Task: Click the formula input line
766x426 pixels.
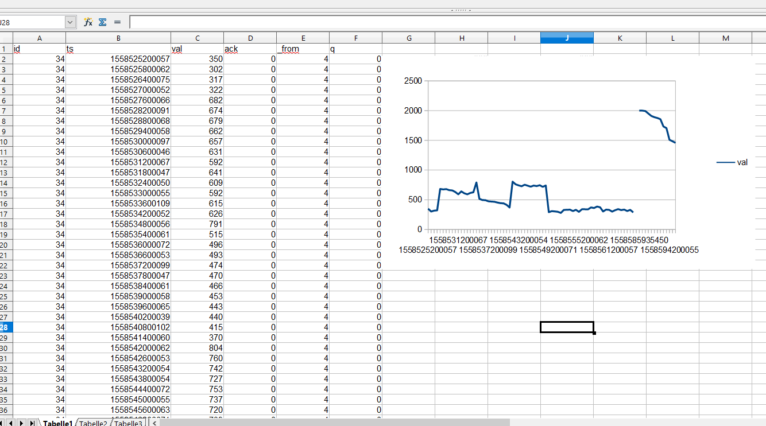Action: pos(448,22)
